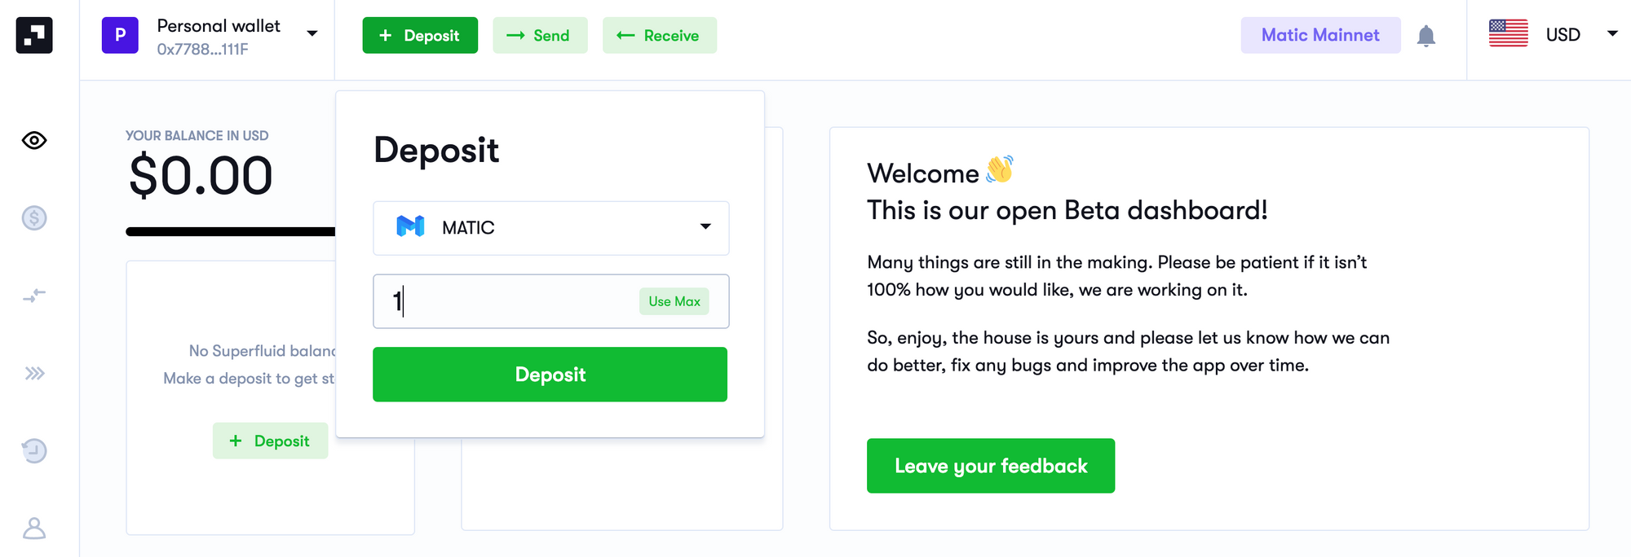Open profile via the person sidebar icon
The image size is (1631, 557).
[x=34, y=528]
